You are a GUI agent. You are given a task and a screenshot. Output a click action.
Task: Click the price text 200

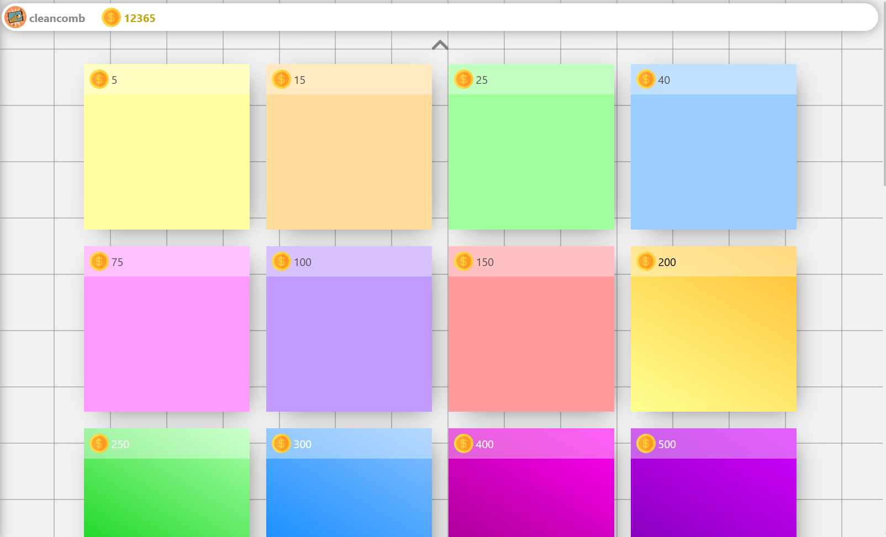click(x=667, y=262)
